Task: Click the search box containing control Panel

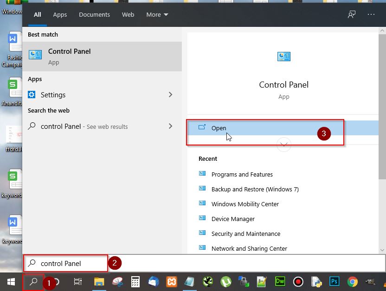Action: [x=66, y=263]
